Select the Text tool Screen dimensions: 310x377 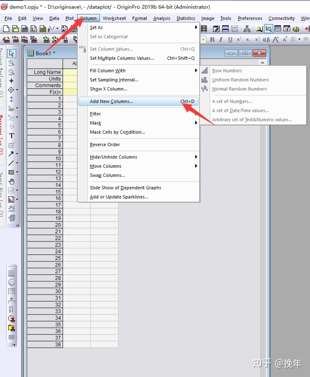point(11,135)
